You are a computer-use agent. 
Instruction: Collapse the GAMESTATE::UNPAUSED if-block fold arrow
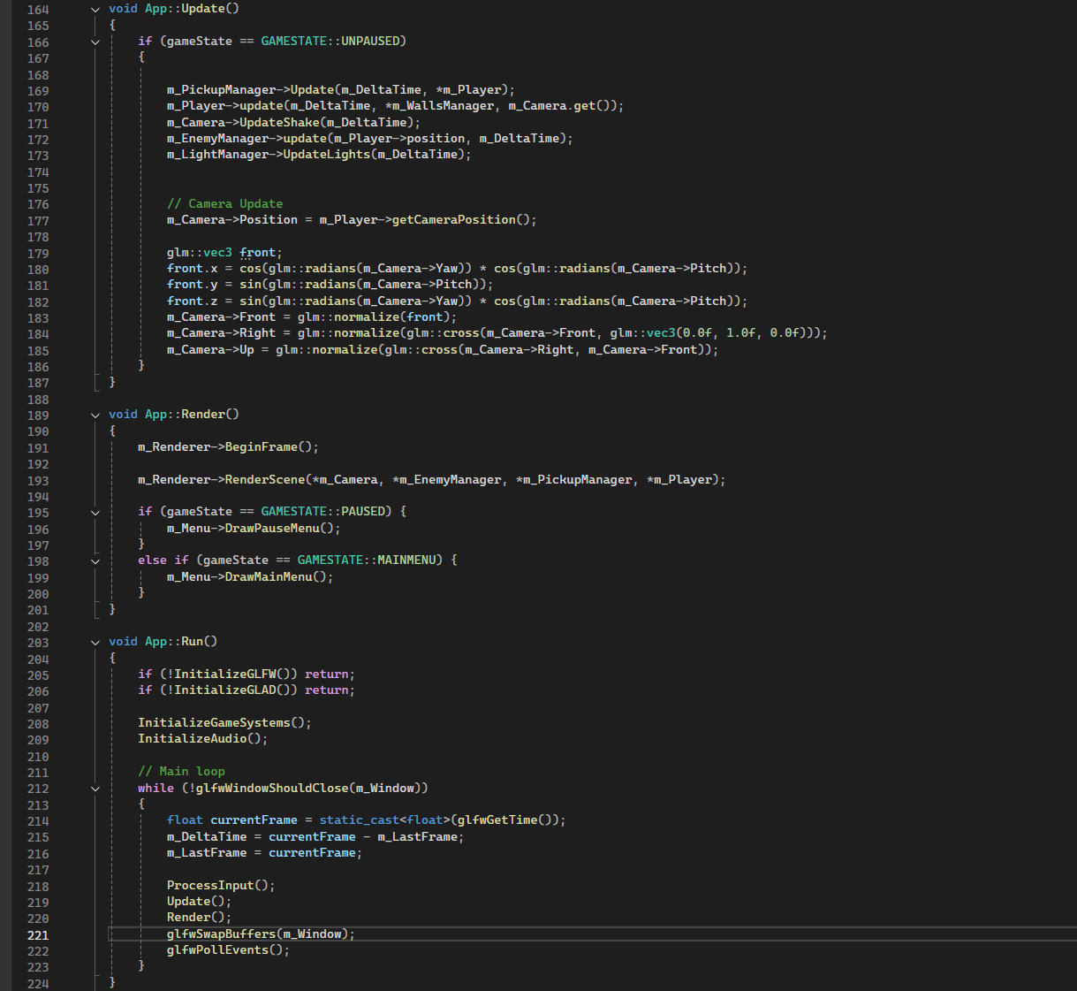[x=95, y=42]
